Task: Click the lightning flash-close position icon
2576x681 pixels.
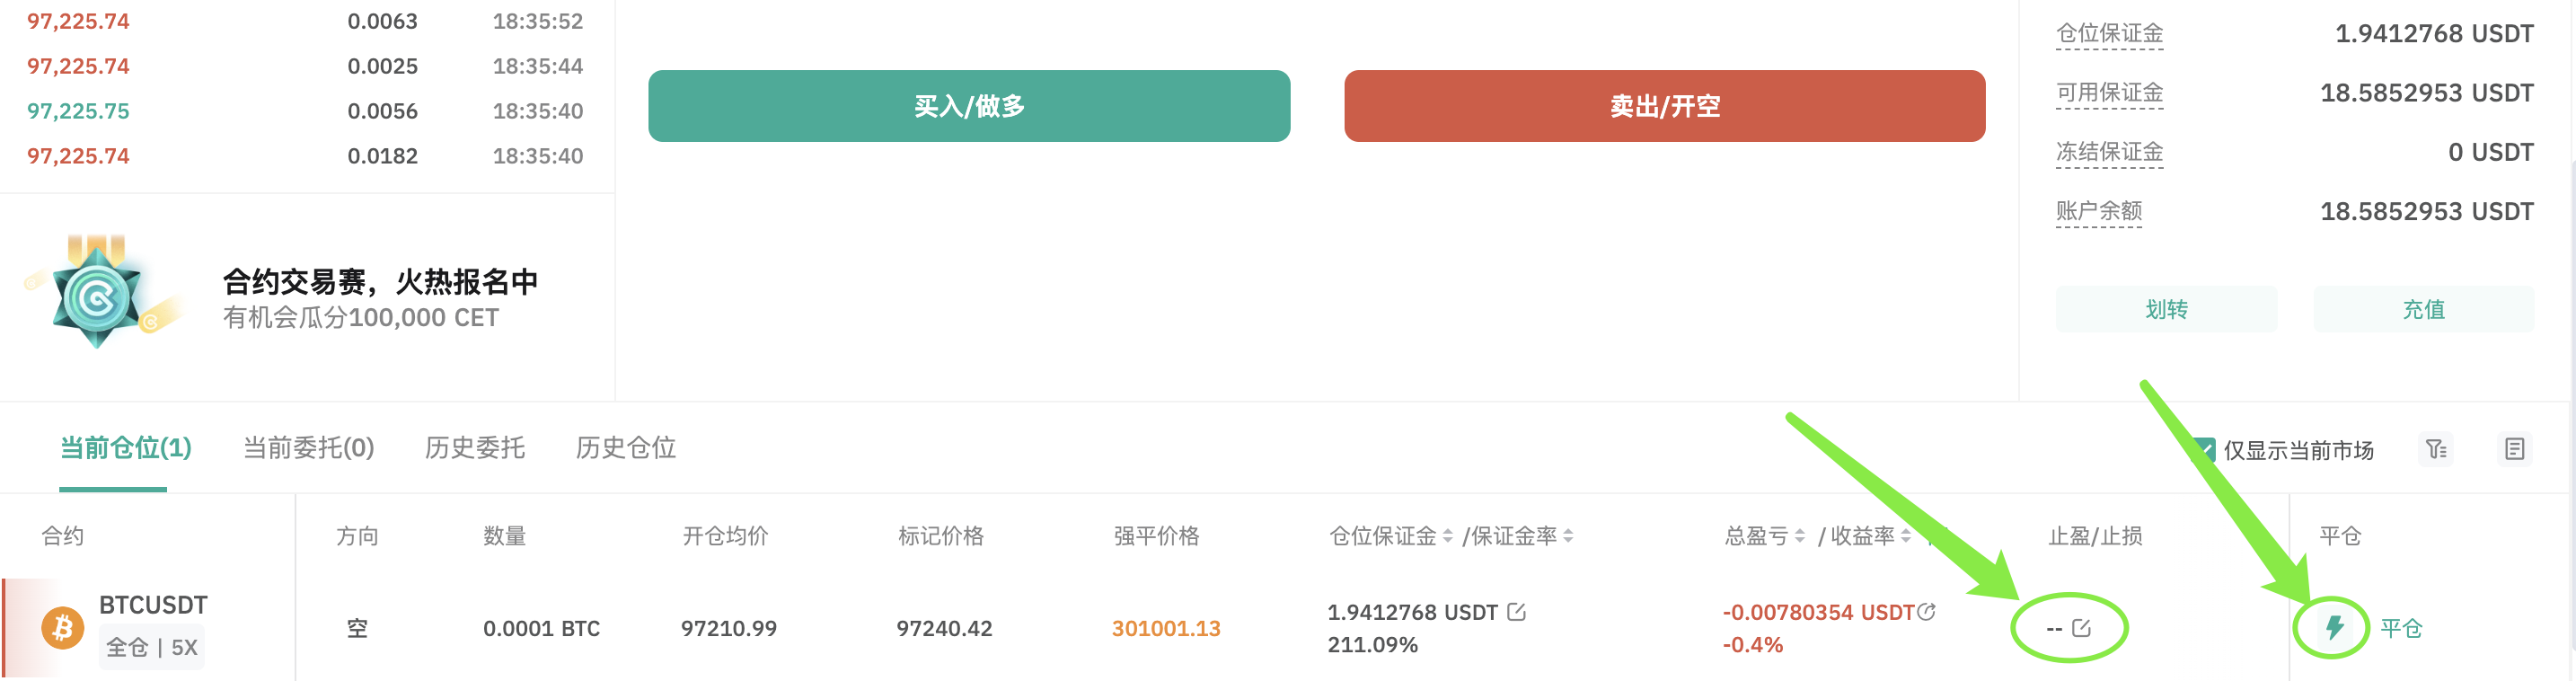Action: pyautogui.click(x=2334, y=628)
